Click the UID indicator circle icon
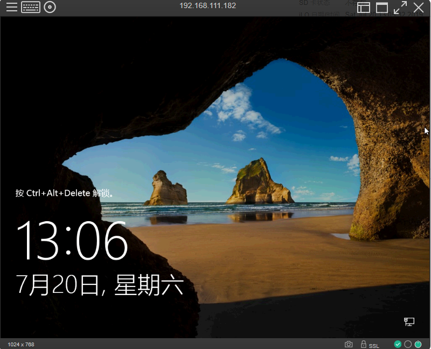The height and width of the screenshot is (349, 431). (408, 344)
